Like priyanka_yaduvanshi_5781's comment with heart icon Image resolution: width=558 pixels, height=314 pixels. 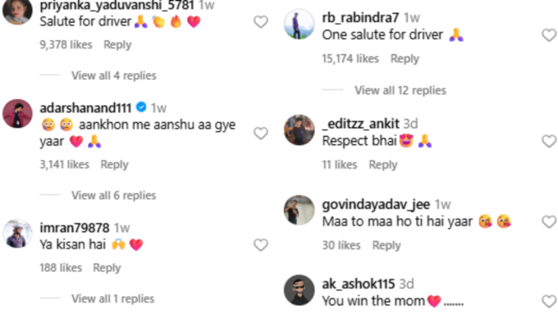tap(260, 22)
